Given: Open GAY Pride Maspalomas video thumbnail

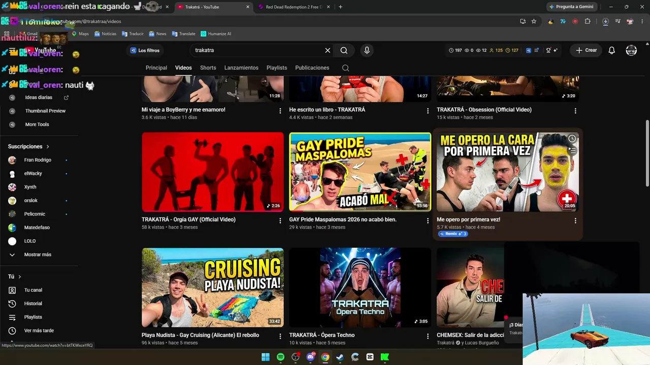Looking at the screenshot, I should pyautogui.click(x=360, y=172).
